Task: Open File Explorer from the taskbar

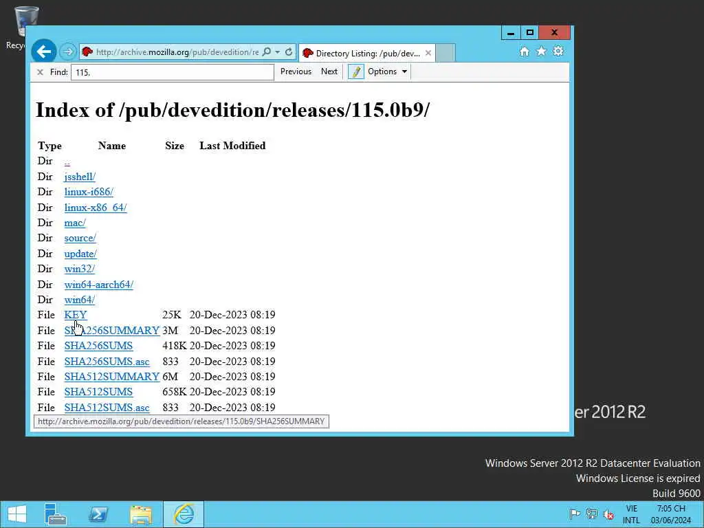Action: tap(141, 514)
